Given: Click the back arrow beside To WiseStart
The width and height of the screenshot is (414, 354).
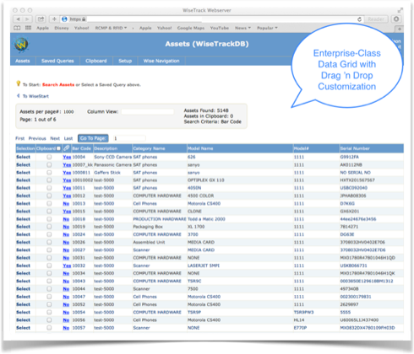Looking at the screenshot, I should [19, 96].
